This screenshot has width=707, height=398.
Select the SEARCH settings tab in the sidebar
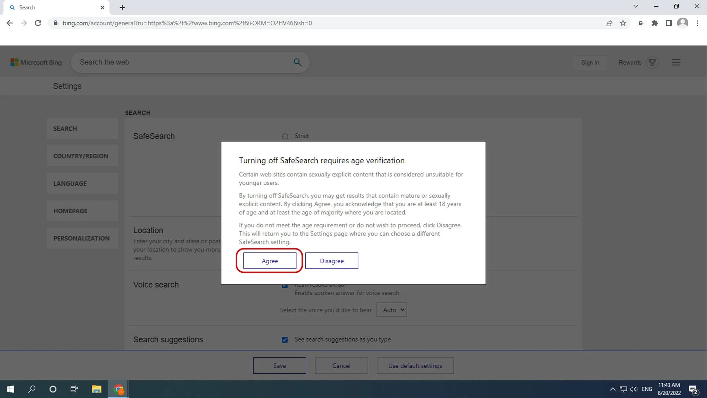(x=82, y=129)
